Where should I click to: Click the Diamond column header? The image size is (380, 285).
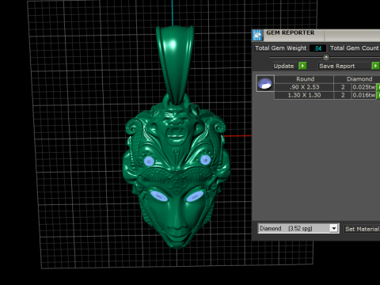[359, 79]
